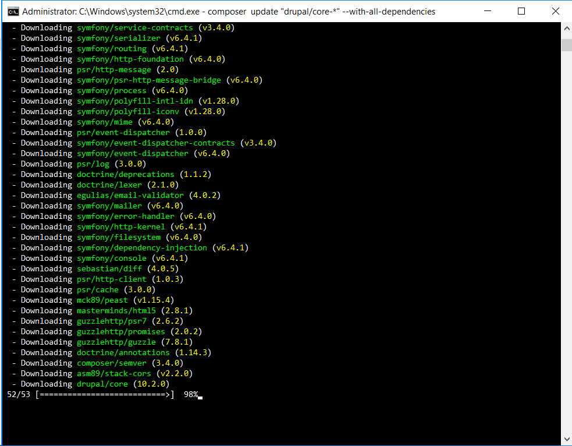The height and width of the screenshot is (446, 572).
Task: Click symfony/mailer package name
Action: 109,206
